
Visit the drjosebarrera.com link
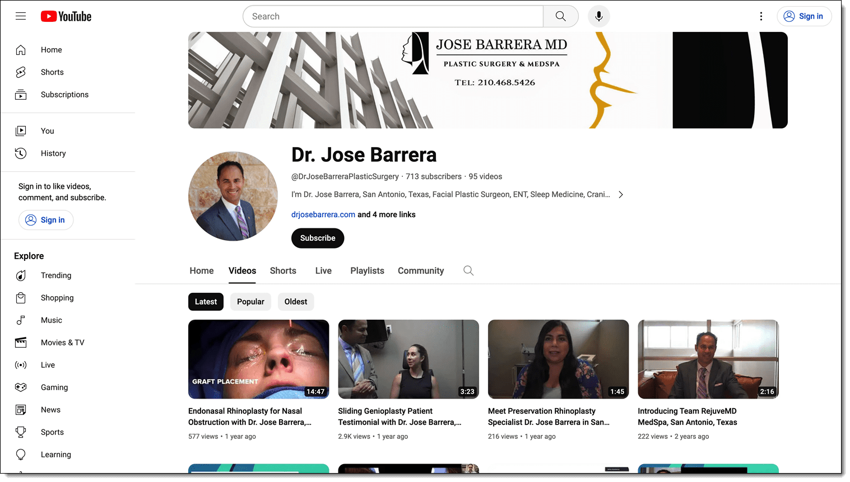click(323, 214)
